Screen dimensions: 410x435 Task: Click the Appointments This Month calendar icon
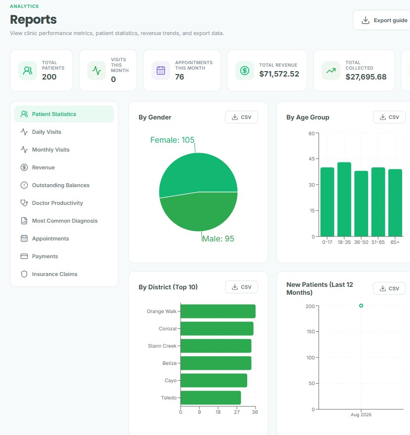point(161,71)
